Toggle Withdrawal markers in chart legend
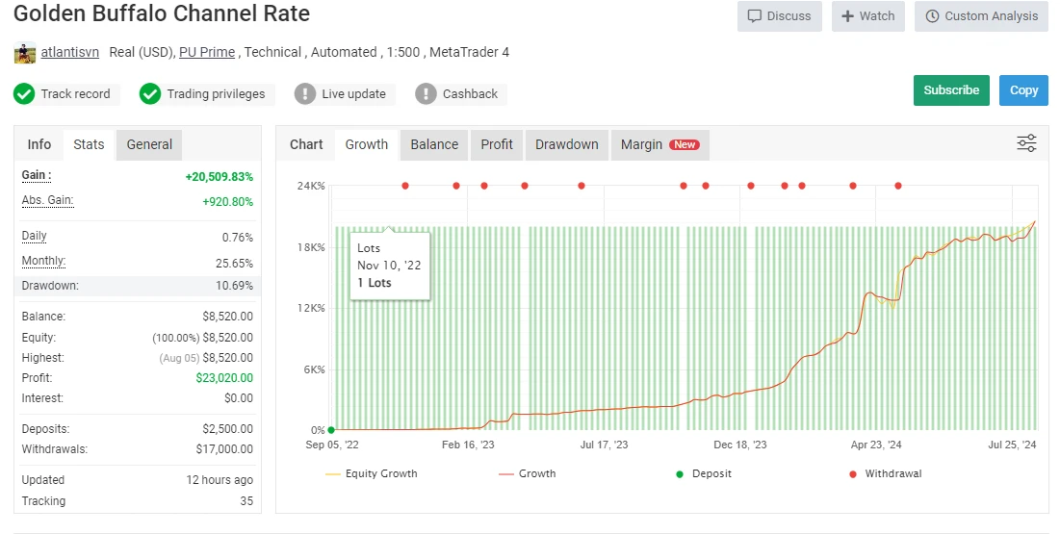1060x534 pixels. [x=885, y=473]
